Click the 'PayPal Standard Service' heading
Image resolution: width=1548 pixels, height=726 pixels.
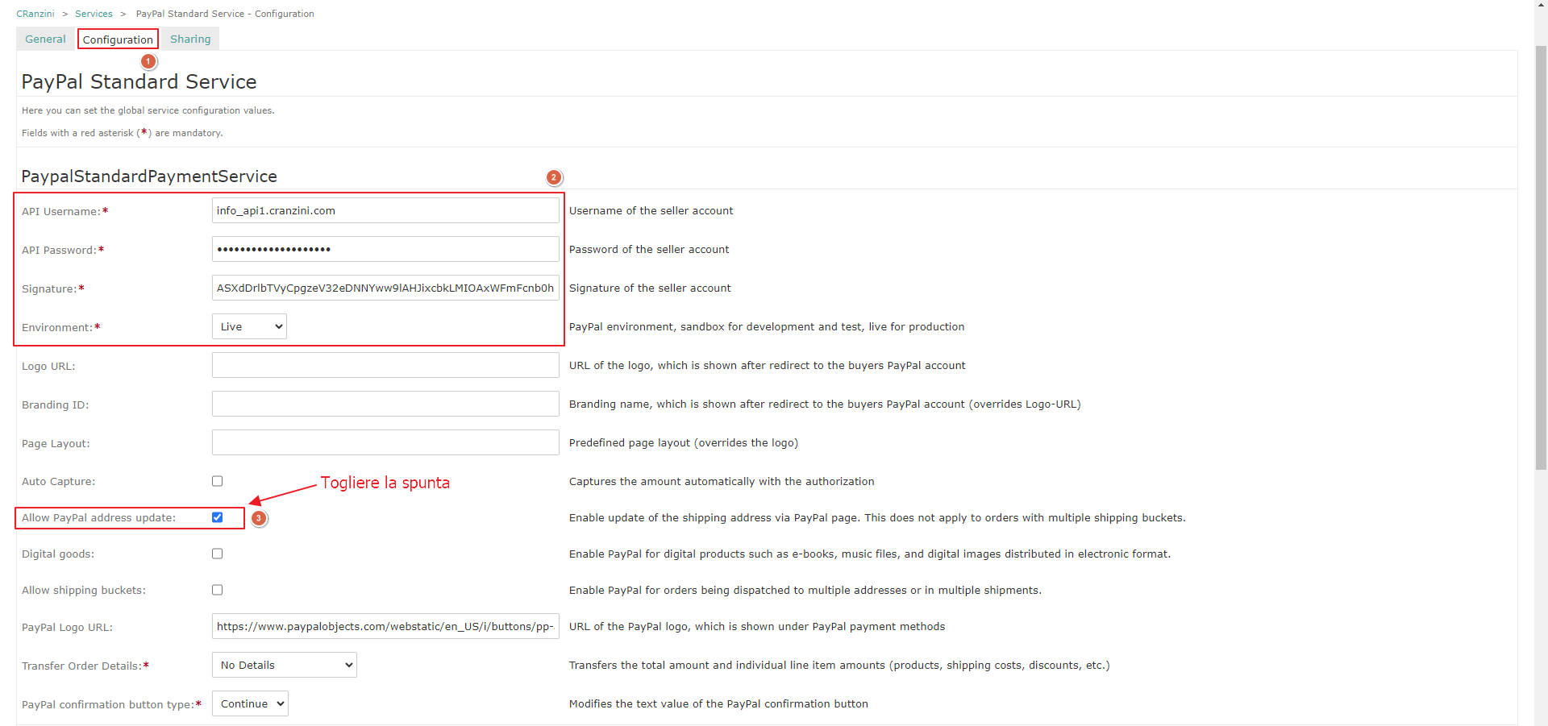139,81
